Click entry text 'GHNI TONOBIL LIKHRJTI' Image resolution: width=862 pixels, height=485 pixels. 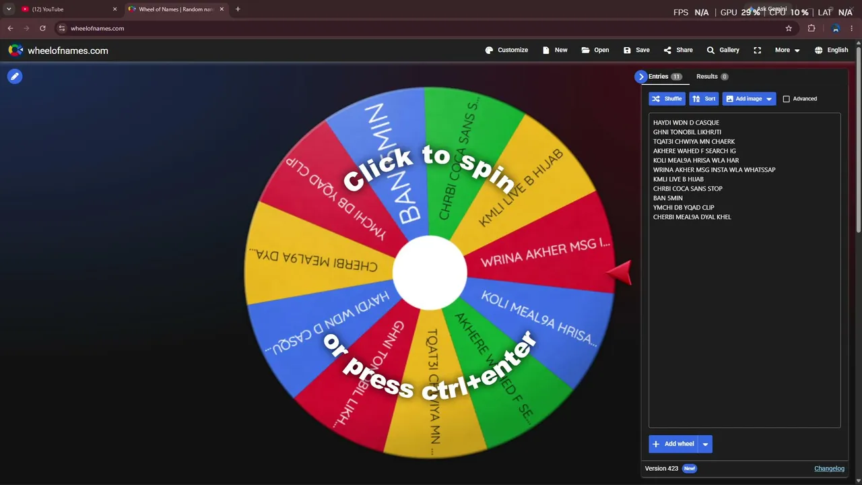687,132
